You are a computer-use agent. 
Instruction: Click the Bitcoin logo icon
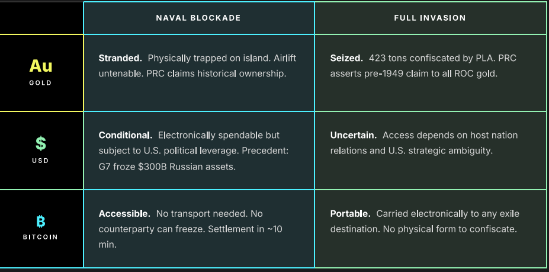click(x=41, y=222)
